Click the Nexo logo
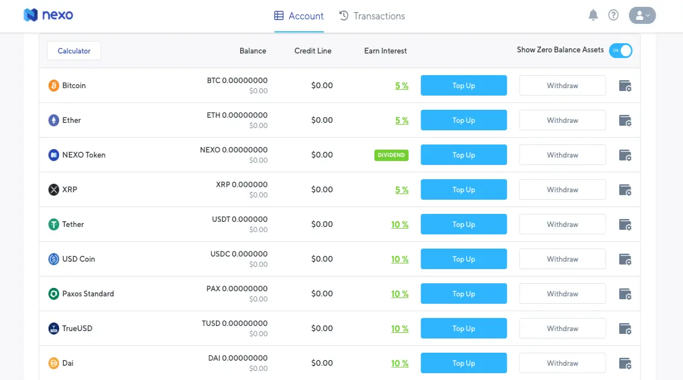Viewport: 683px width, 380px height. [48, 15]
